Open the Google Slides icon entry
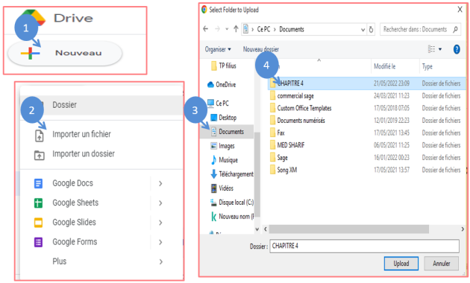 click(x=38, y=223)
